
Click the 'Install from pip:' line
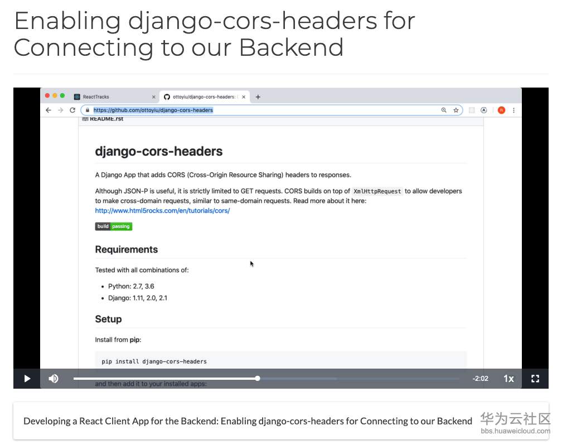(x=118, y=340)
